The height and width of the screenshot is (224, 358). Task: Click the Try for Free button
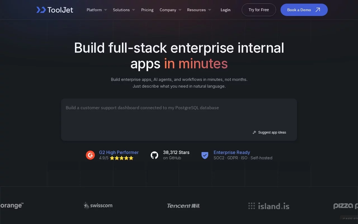(x=259, y=10)
